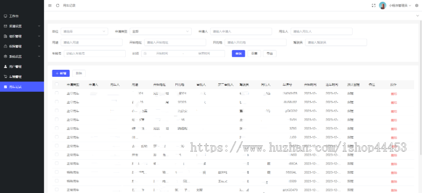This screenshot has height=193, width=422.
Task: Click the 删除 button beside 新增
Action: 79,74
